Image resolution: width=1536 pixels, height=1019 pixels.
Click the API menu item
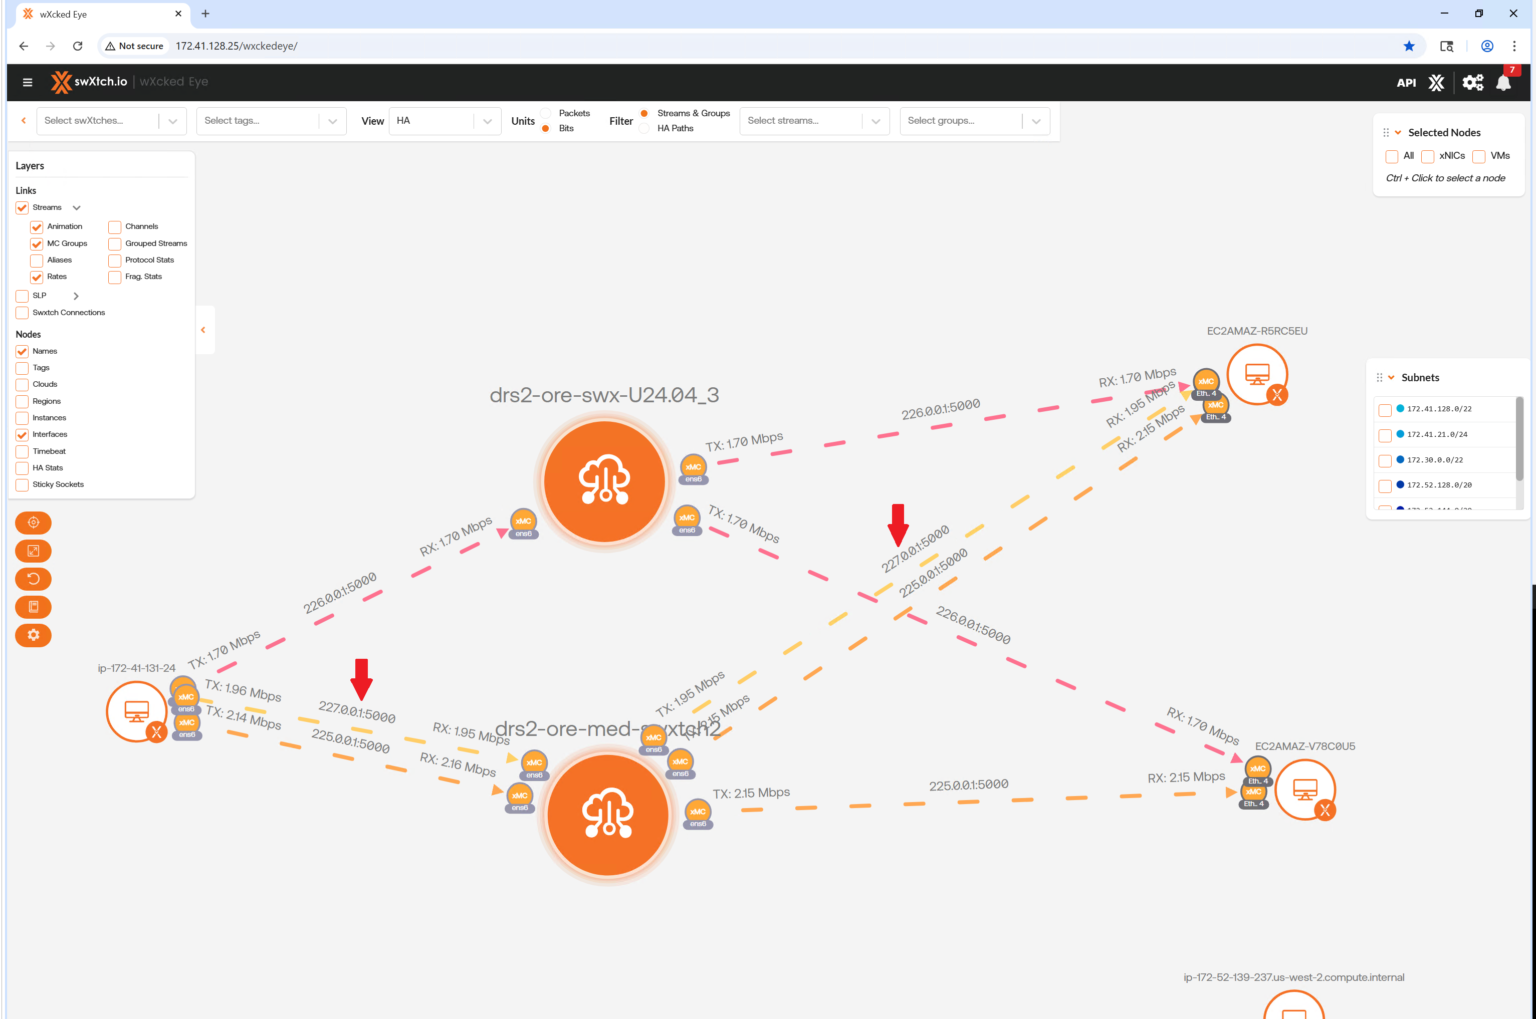point(1406,83)
